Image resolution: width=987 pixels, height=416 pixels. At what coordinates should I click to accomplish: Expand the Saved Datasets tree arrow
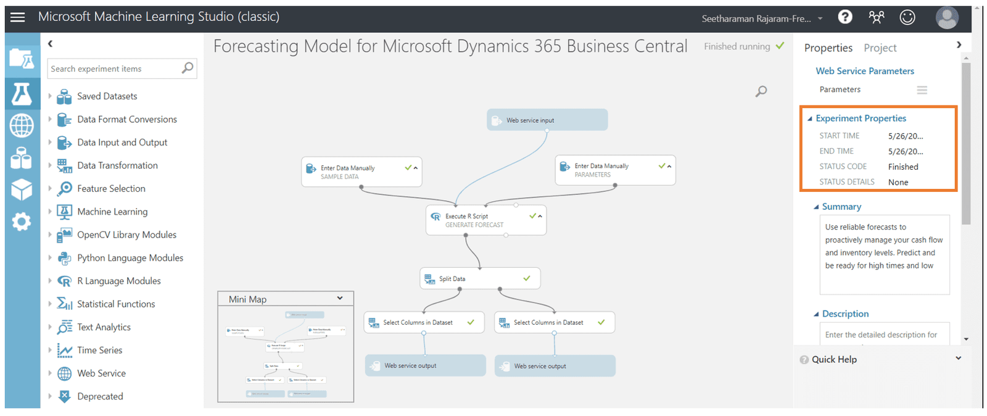50,96
